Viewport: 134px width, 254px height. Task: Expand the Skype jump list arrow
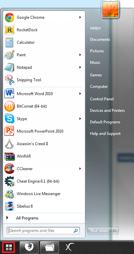(x=80, y=119)
